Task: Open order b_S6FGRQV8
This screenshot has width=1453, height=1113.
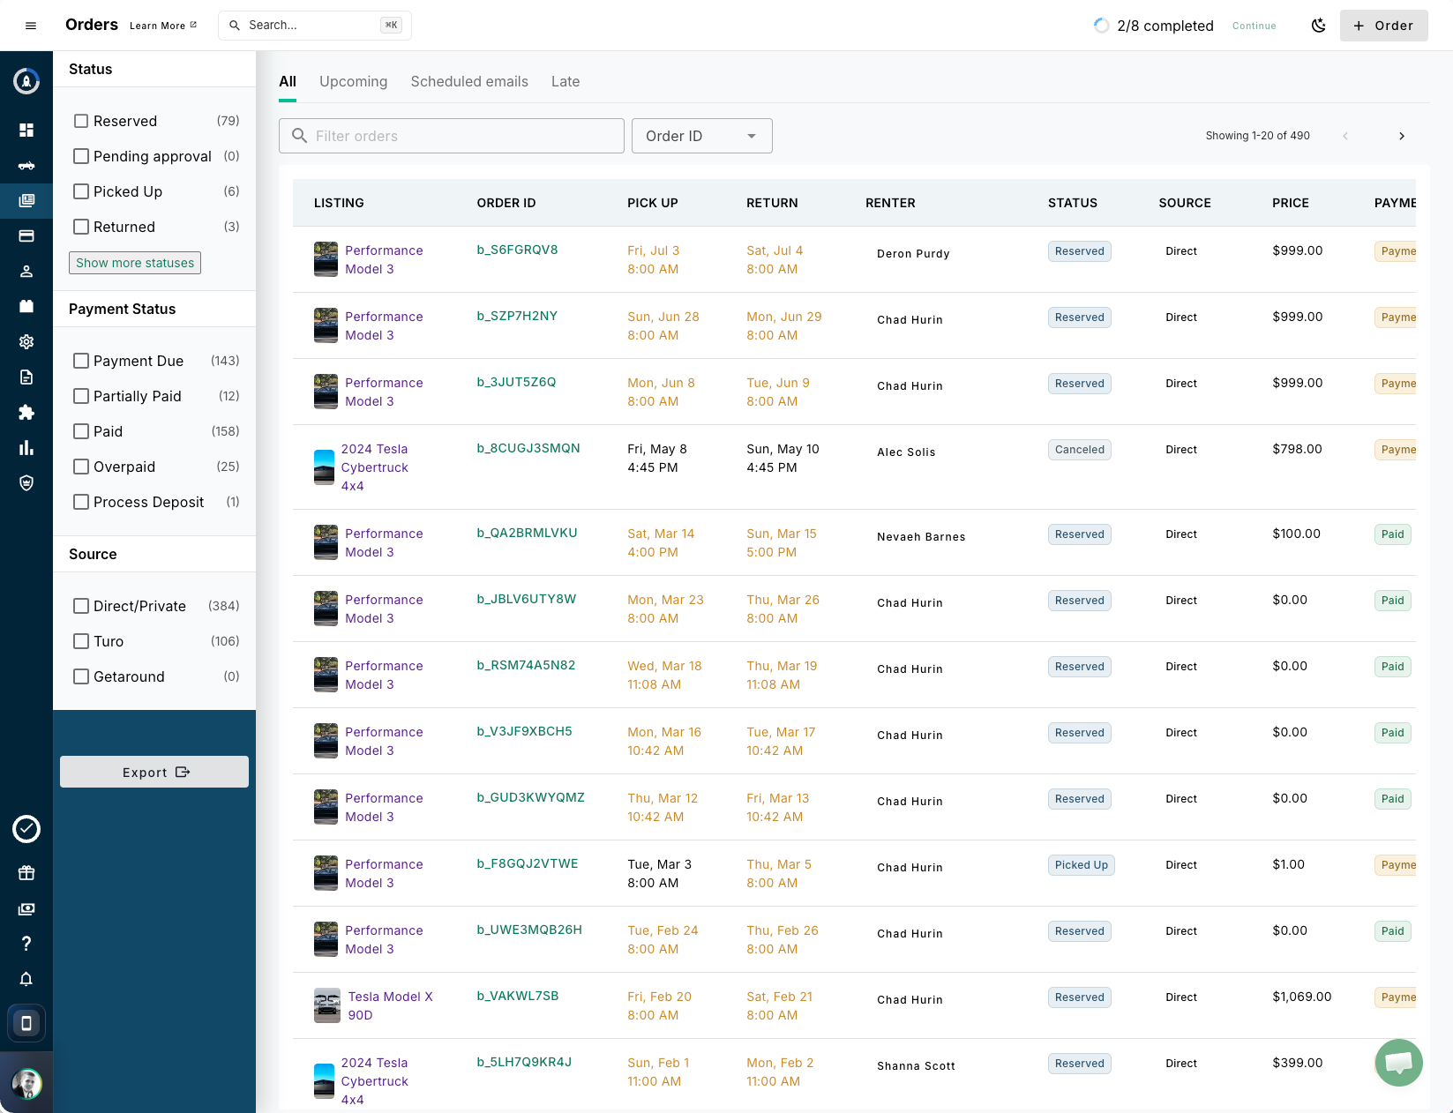Action: 517,250
